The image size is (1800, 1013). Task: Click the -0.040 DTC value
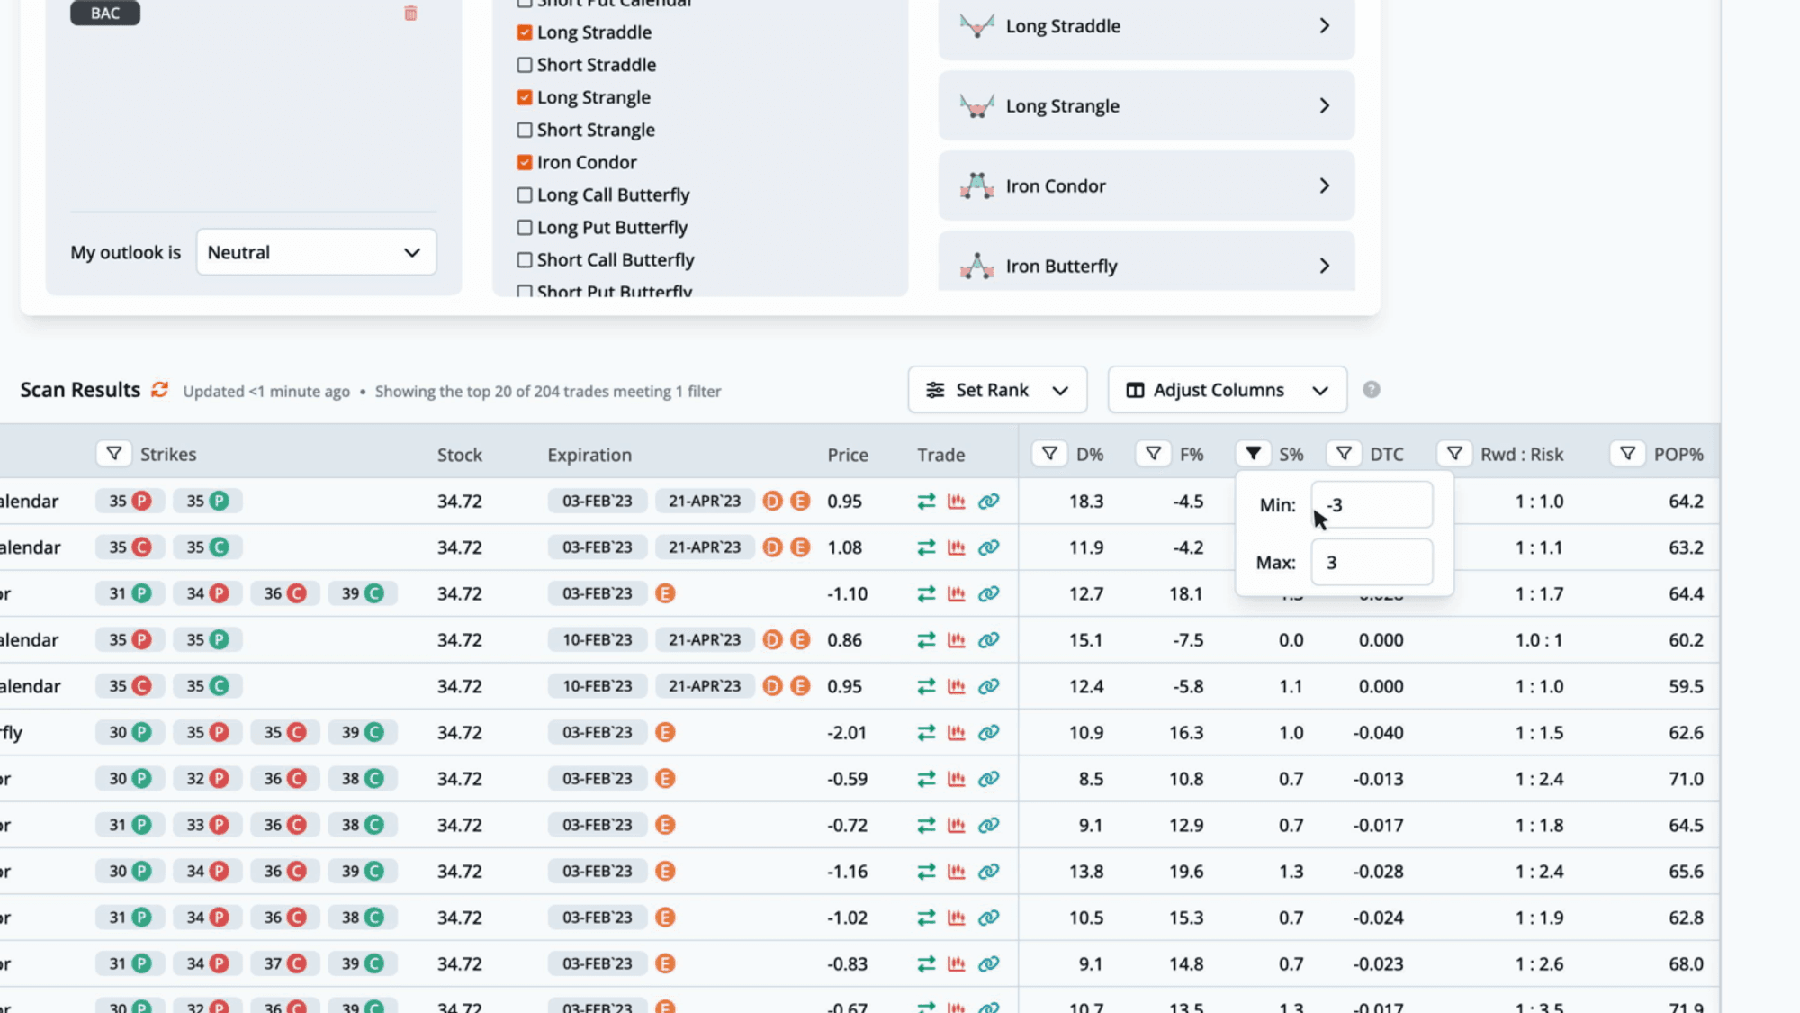[1378, 733]
